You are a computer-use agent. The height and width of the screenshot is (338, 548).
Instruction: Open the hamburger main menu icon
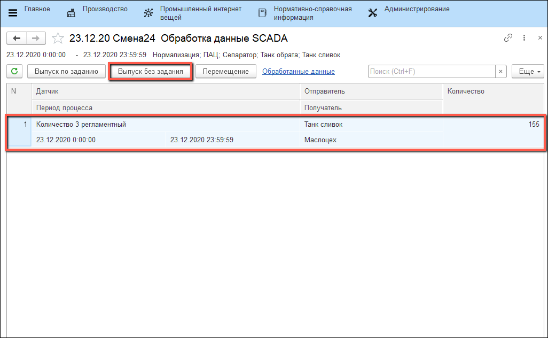[x=13, y=13]
